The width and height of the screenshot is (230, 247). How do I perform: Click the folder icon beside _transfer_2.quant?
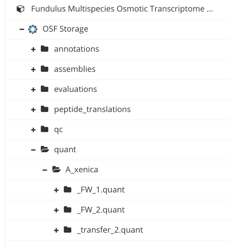click(x=67, y=230)
